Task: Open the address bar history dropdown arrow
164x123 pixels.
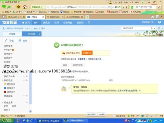Action: (123, 7)
